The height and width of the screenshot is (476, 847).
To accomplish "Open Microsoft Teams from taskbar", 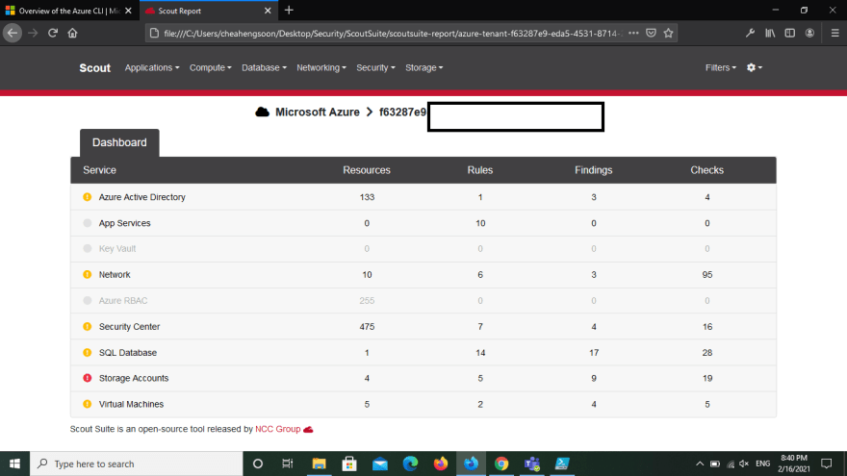I will [532, 463].
